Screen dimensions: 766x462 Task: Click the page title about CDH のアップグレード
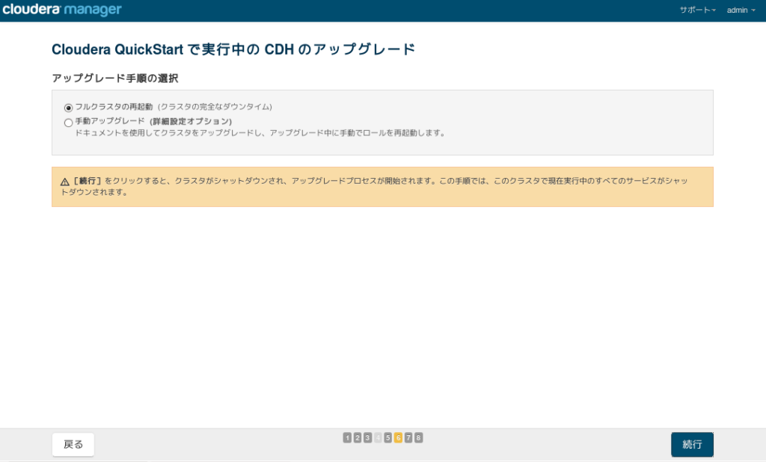pyautogui.click(x=233, y=49)
